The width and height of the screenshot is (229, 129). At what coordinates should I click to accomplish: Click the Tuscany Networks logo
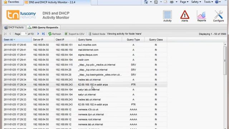click(21, 15)
